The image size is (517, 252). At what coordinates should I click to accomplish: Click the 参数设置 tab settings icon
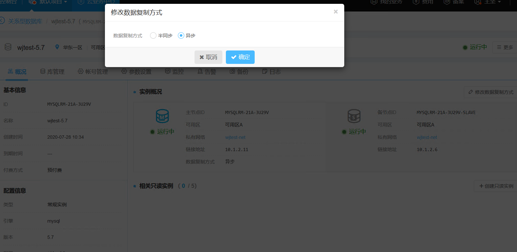[124, 71]
